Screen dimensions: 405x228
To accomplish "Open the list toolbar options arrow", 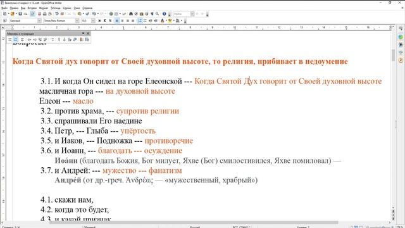I will click(83, 34).
